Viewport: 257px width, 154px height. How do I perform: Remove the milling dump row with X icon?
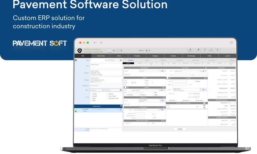pos(204,106)
